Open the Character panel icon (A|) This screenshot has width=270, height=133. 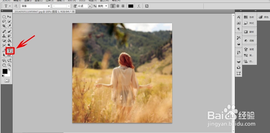[238, 17]
